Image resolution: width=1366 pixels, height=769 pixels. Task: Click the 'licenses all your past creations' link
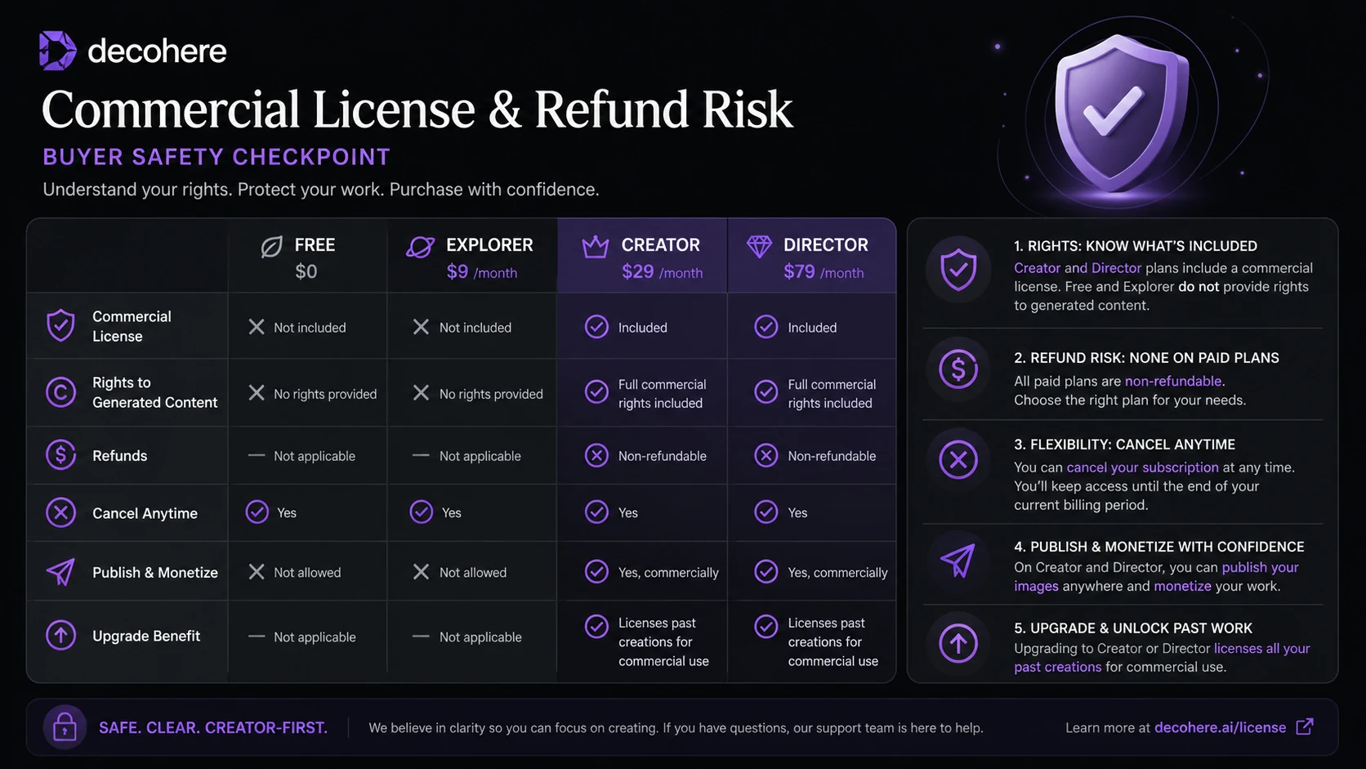click(1162, 658)
